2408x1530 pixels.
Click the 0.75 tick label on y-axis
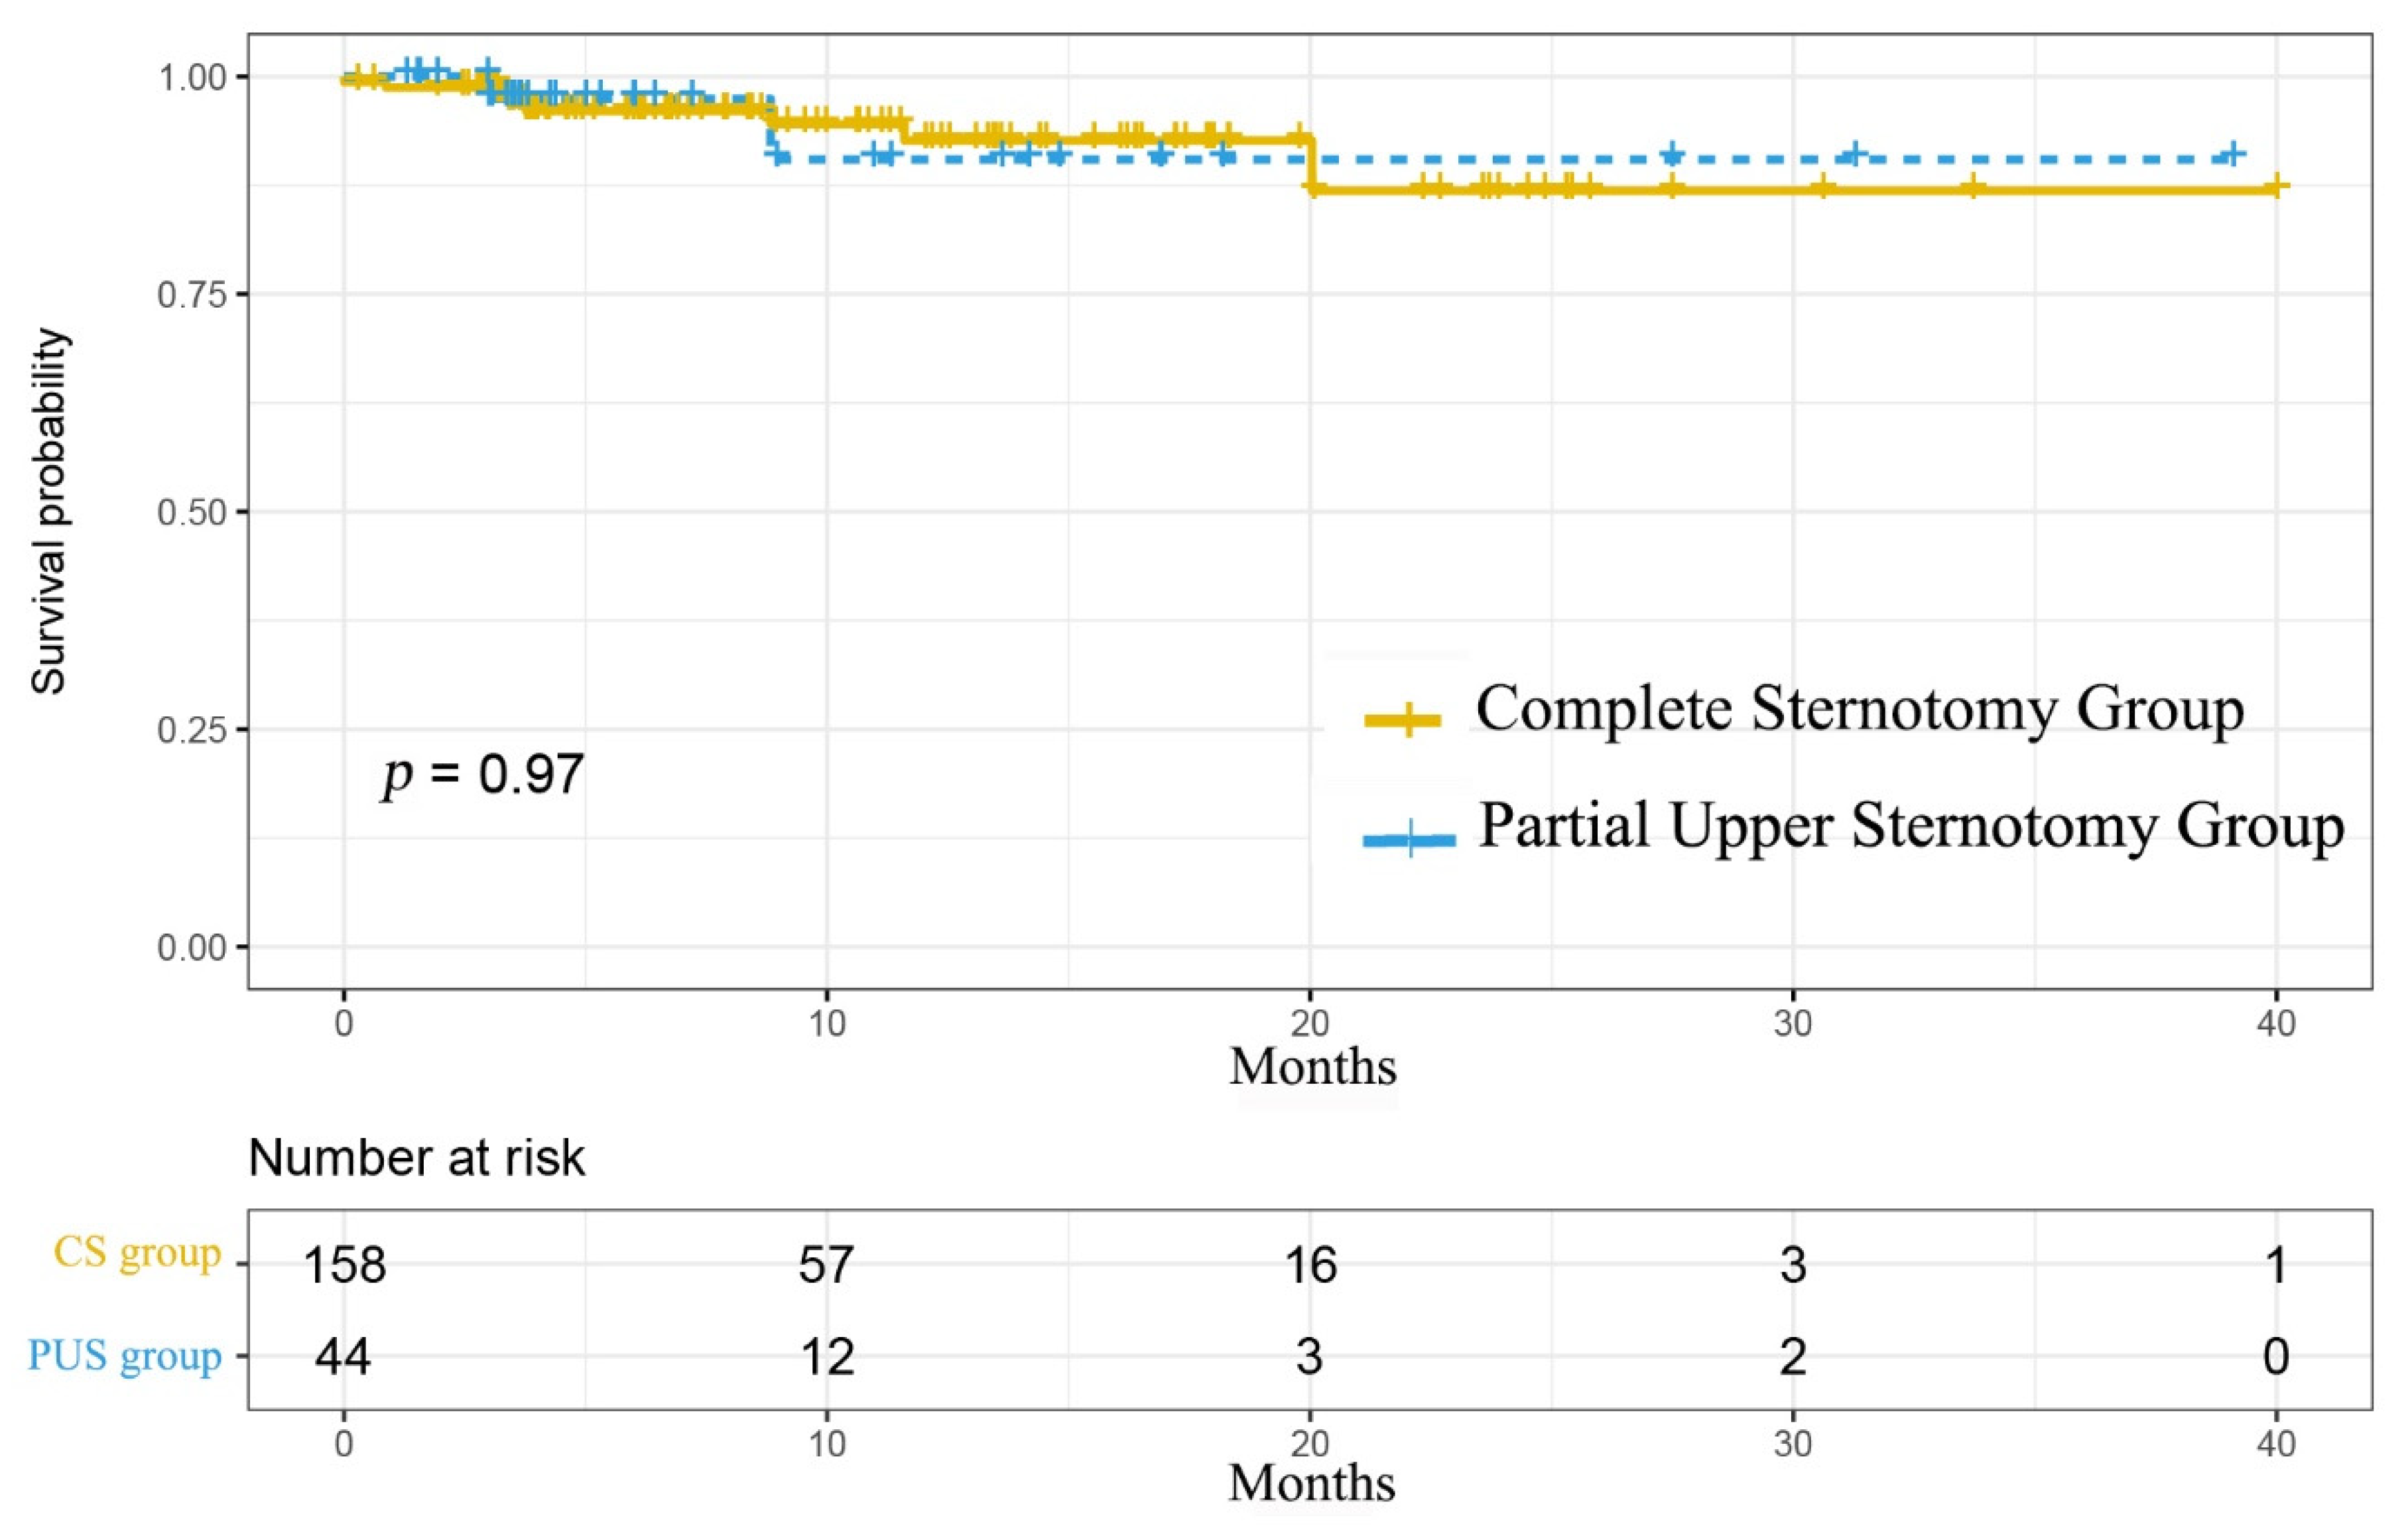[x=190, y=294]
